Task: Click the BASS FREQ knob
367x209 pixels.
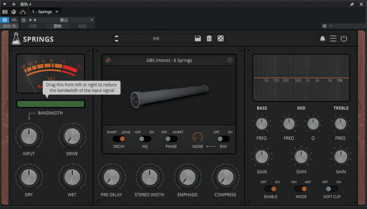Action: click(262, 124)
